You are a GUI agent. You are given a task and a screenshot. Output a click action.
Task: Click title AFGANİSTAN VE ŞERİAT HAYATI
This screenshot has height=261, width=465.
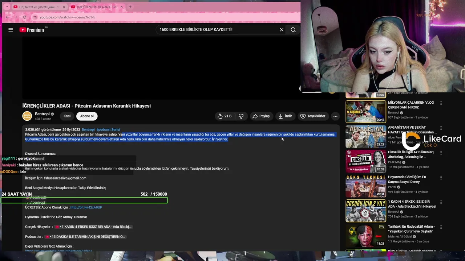(x=412, y=130)
